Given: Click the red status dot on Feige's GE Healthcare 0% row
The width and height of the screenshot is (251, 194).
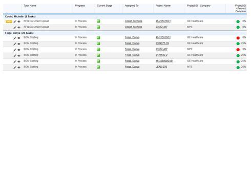Looking at the screenshot, I should click(238, 38).
